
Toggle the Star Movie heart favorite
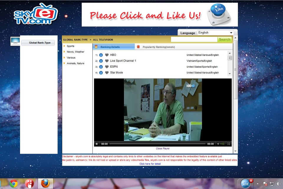tap(107, 73)
